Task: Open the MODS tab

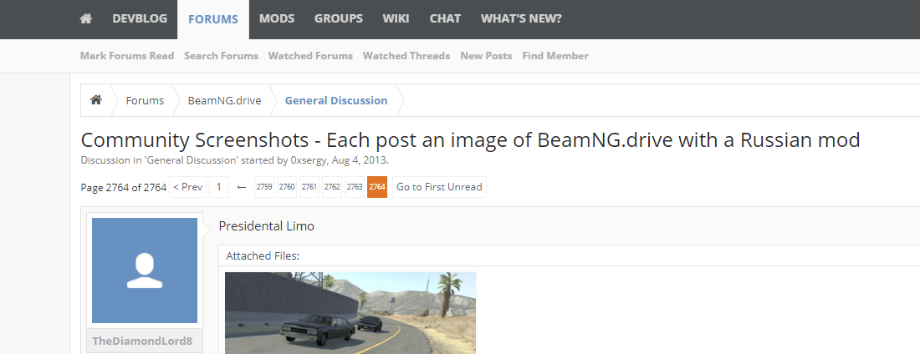Action: tap(276, 18)
